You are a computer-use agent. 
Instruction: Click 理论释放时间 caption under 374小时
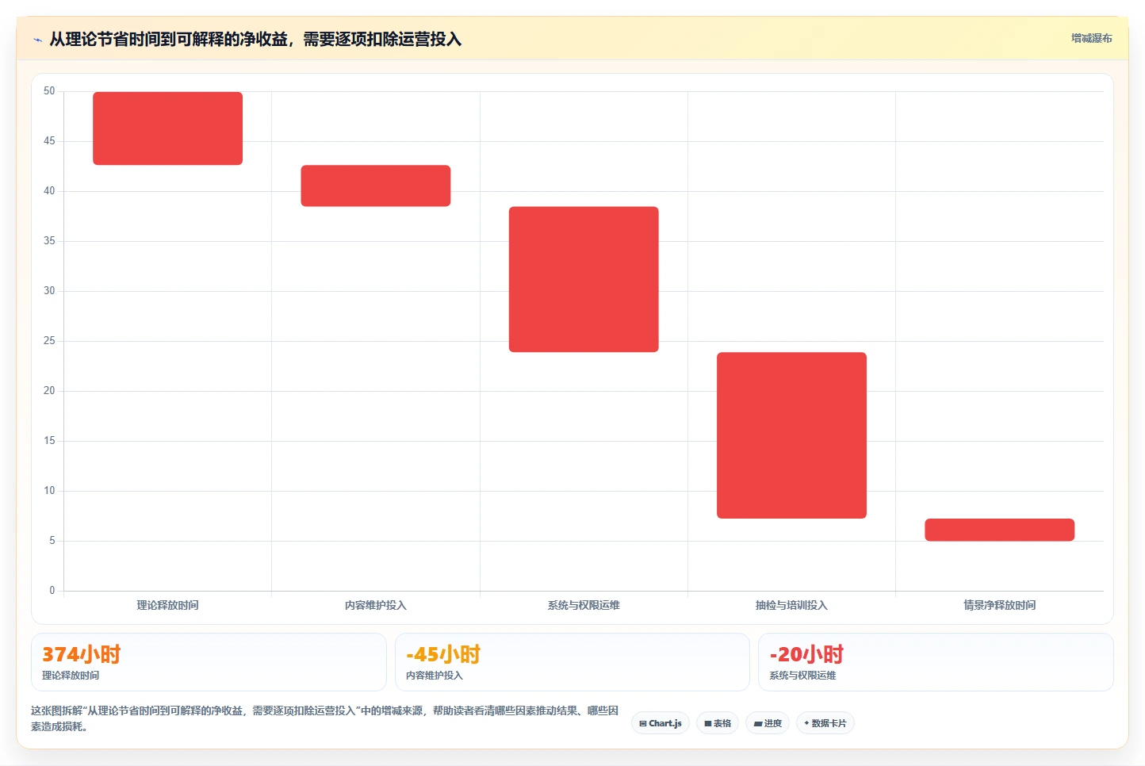pyautogui.click(x=71, y=676)
